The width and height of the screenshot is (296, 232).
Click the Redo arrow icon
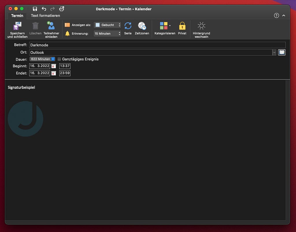pos(53,9)
